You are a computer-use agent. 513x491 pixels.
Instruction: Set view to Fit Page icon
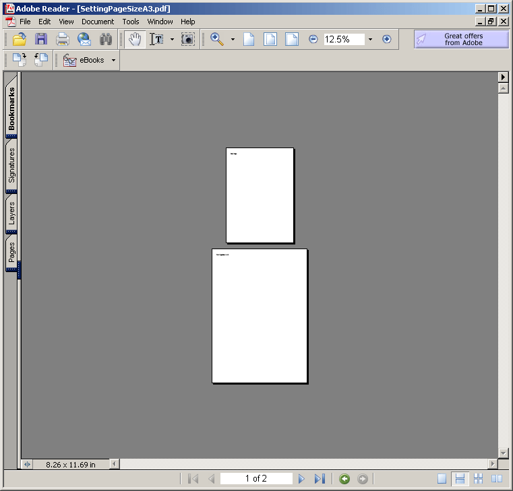coord(270,39)
